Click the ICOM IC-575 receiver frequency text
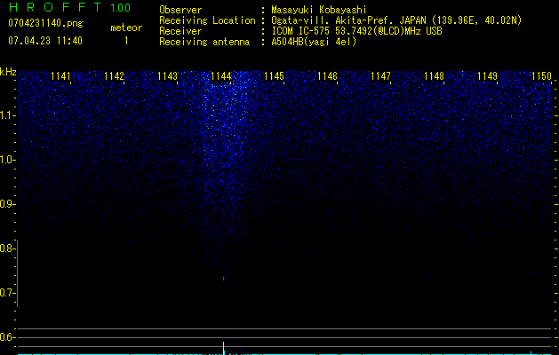559x355 pixels. click(356, 31)
